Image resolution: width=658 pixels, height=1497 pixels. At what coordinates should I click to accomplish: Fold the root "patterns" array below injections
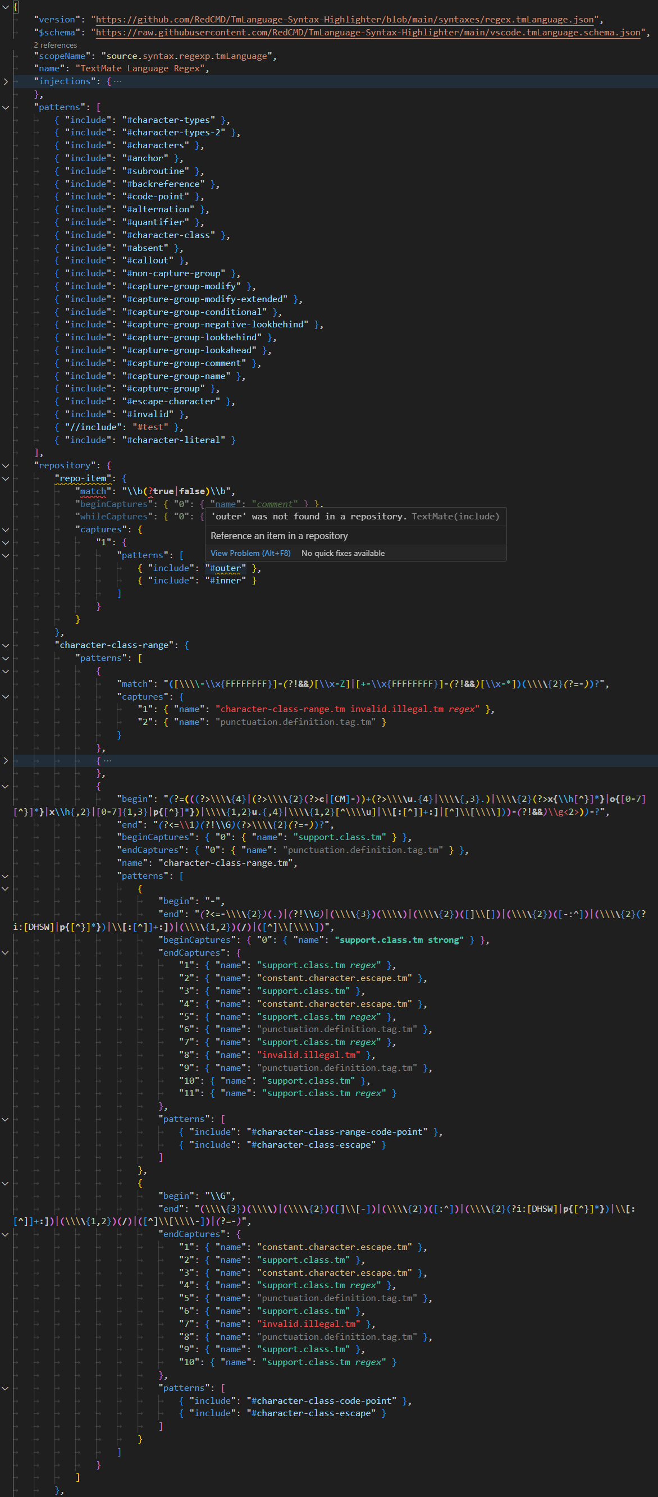[x=6, y=107]
